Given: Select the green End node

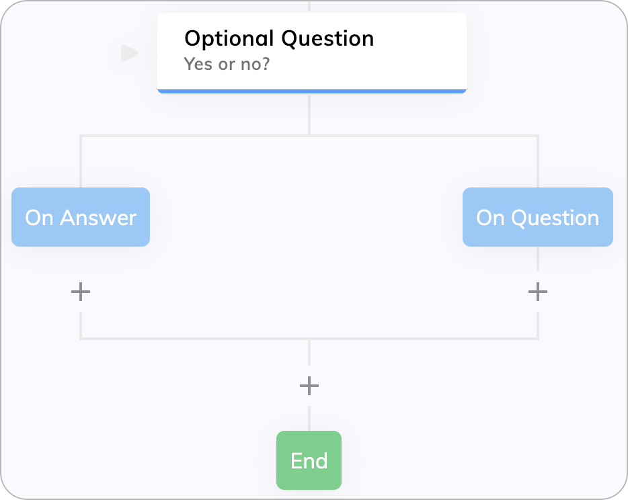Looking at the screenshot, I should pyautogui.click(x=309, y=460).
